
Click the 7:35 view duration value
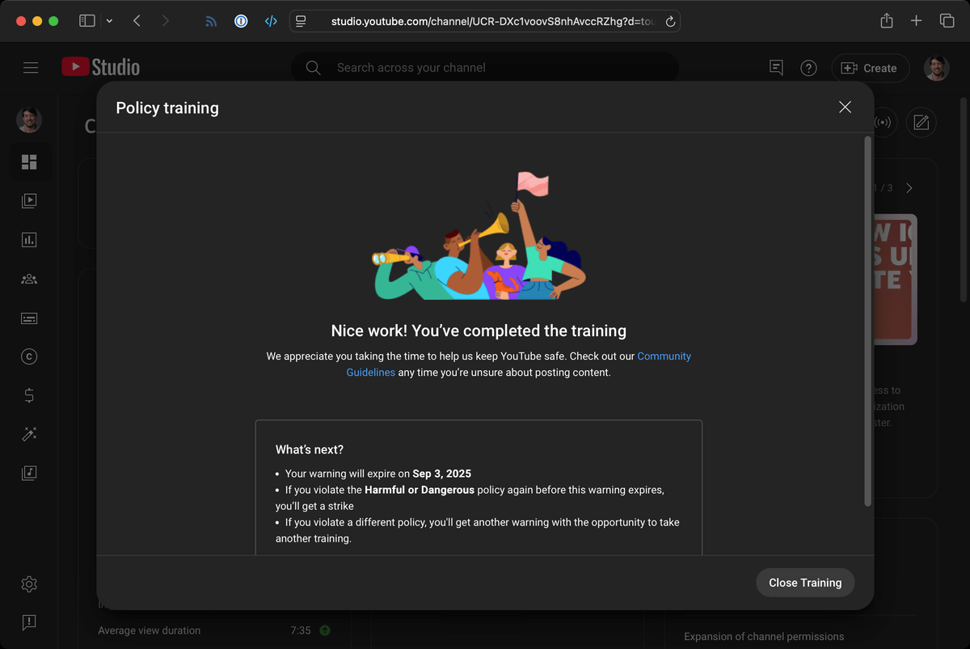[301, 630]
